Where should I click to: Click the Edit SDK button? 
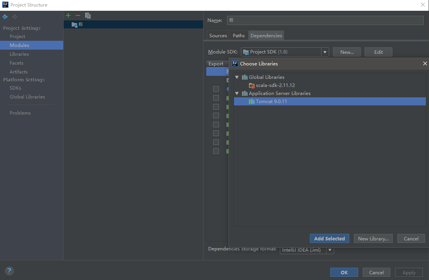pos(379,52)
